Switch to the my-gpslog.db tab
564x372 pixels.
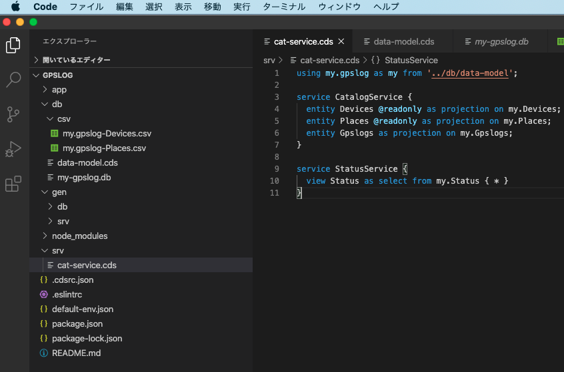click(x=501, y=42)
